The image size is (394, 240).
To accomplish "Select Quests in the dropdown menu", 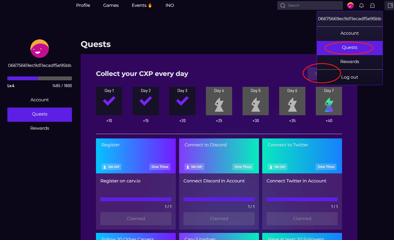I will click(349, 48).
